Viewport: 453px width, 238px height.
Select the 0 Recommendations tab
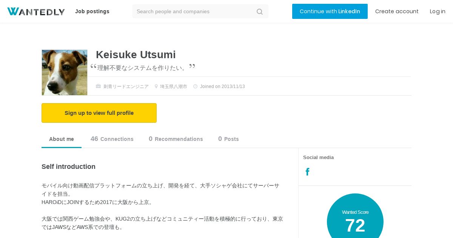click(x=176, y=139)
